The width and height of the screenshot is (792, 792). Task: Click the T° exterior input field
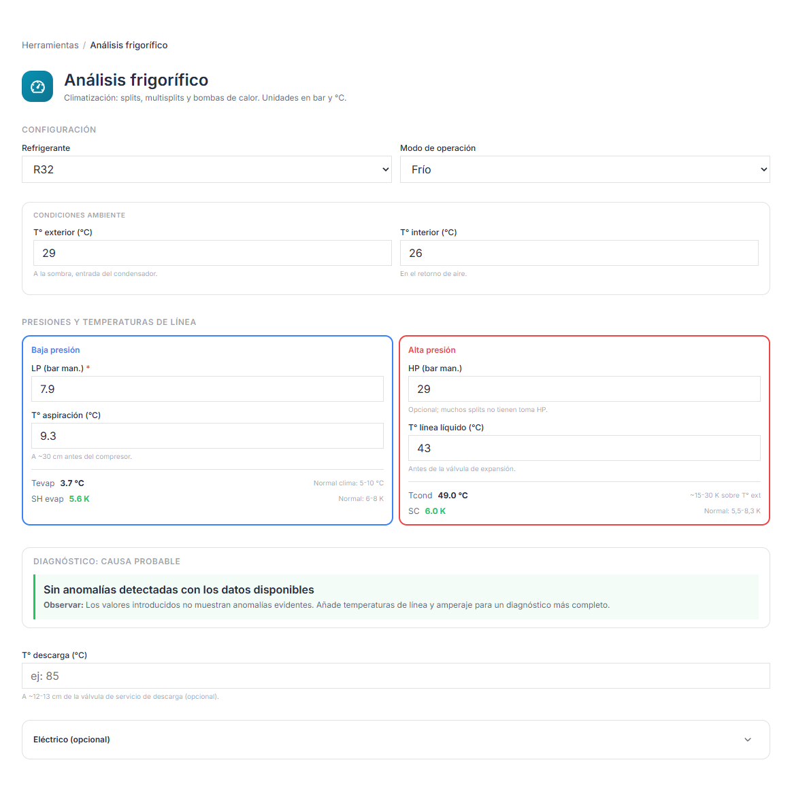point(212,253)
